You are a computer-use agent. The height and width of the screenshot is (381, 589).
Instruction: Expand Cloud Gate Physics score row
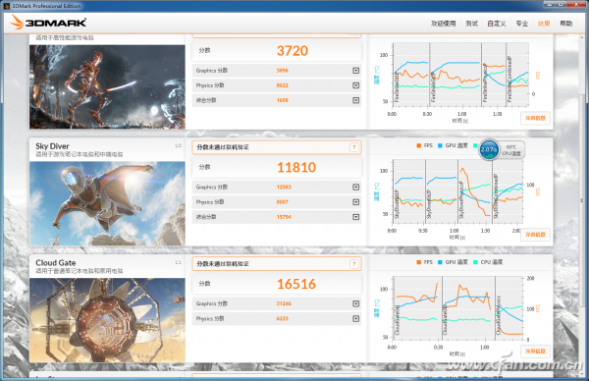[x=355, y=318]
